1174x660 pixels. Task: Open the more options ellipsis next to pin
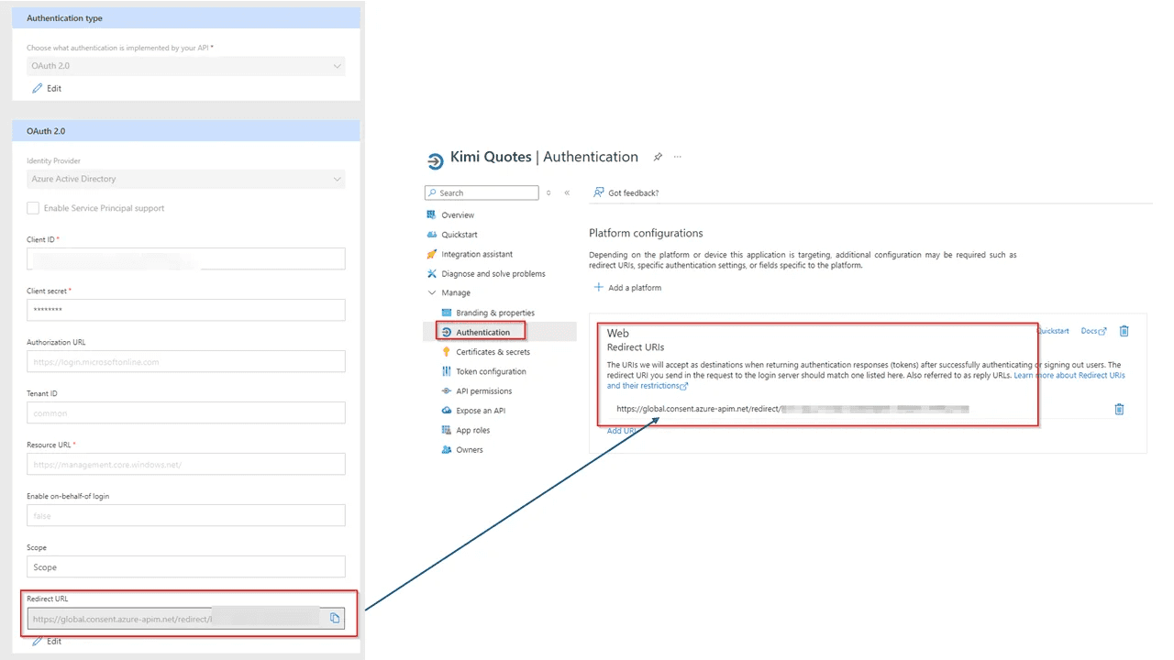coord(678,157)
